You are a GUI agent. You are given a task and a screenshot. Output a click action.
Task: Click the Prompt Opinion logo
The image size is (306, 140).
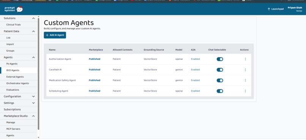click(13, 9)
